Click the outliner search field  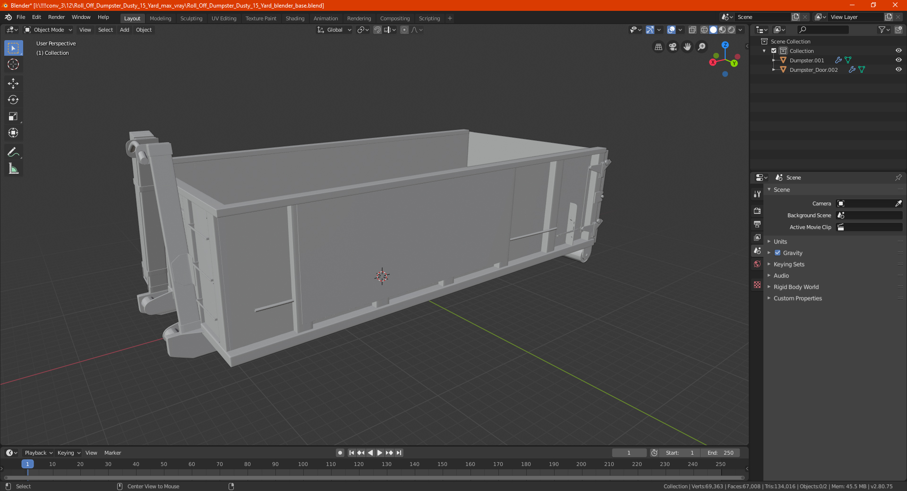[x=822, y=30]
